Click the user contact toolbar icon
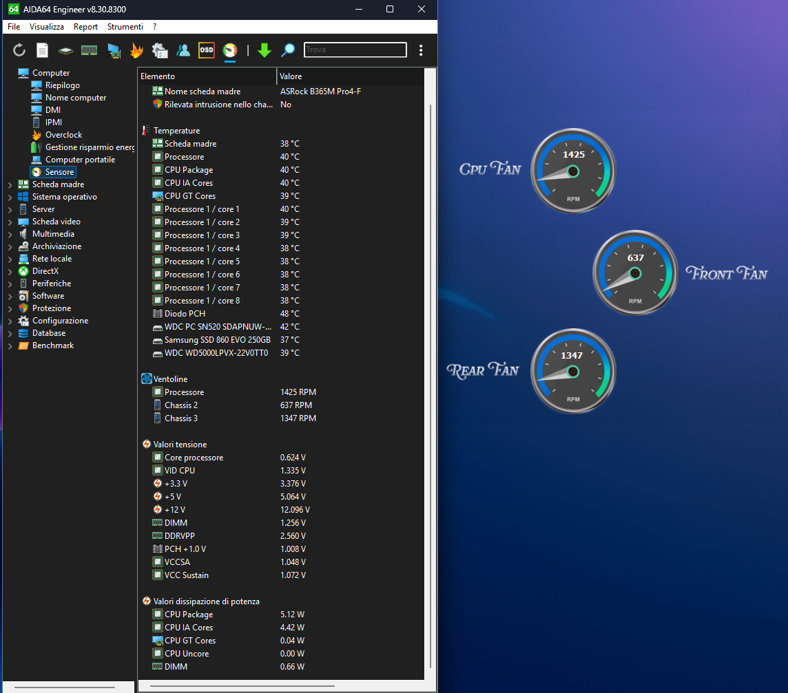Screen dimensions: 788x693 point(183,50)
